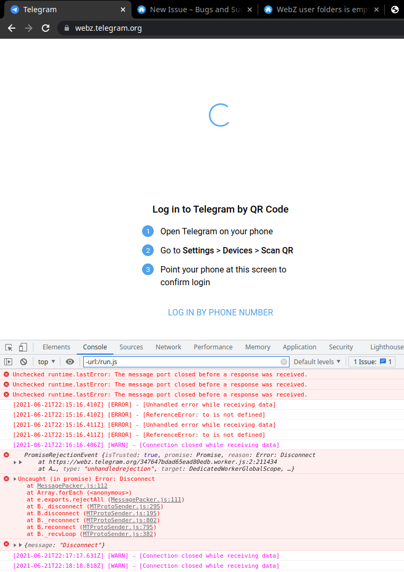This screenshot has width=404, height=572.
Task: Click the {message: "Disconnect"} error icon
Action: (x=6, y=544)
